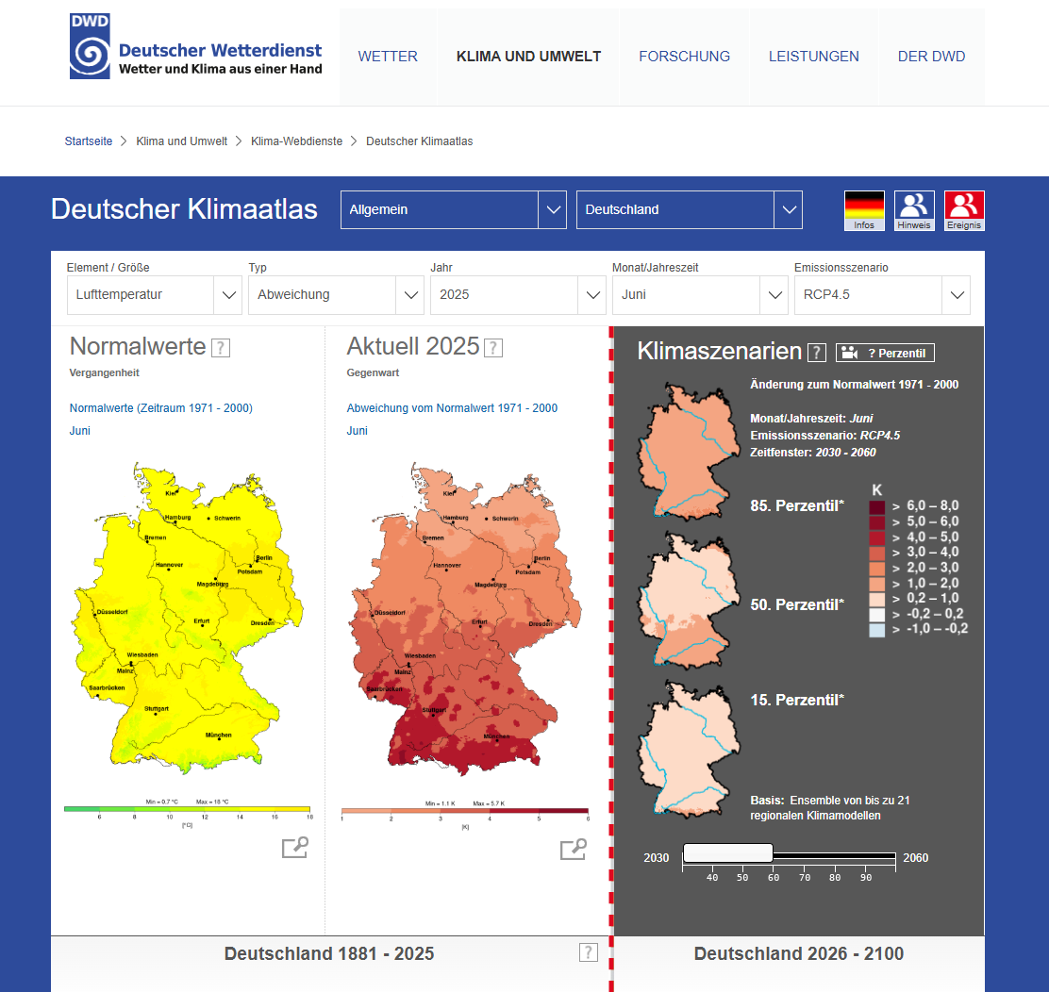Open the Element dropdown showing Lufttemperatur
Screen dimensions: 1049x992
(x=227, y=294)
